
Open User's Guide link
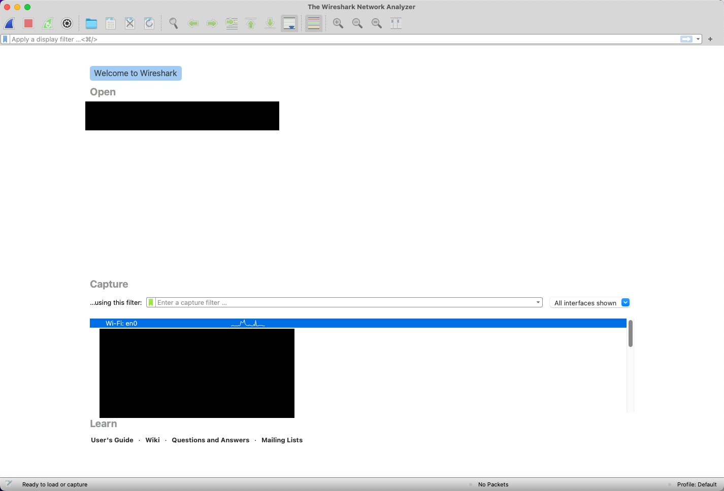pos(112,440)
